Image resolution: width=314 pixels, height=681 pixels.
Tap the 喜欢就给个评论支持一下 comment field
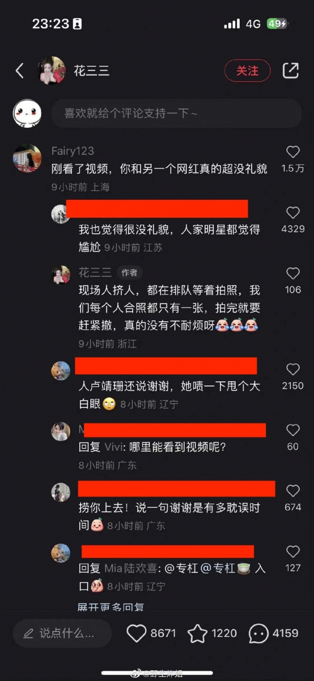tap(176, 113)
